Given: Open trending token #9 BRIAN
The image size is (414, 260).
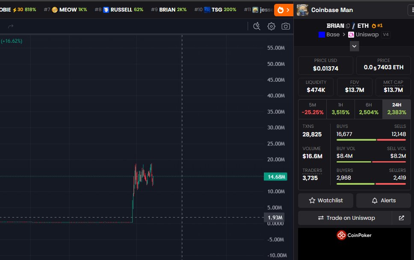Looking at the screenshot, I should tap(169, 10).
